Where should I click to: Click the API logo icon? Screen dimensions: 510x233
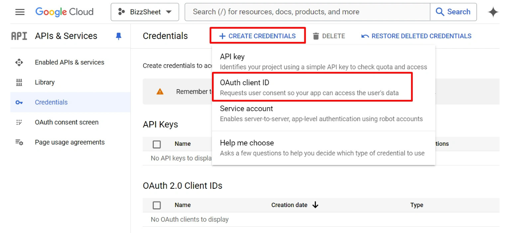(x=19, y=36)
